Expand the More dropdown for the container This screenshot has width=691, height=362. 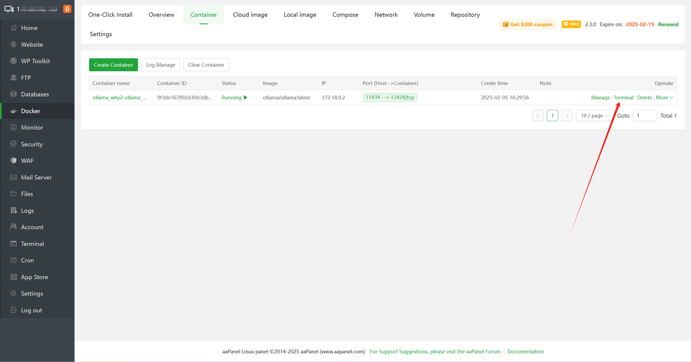[664, 98]
